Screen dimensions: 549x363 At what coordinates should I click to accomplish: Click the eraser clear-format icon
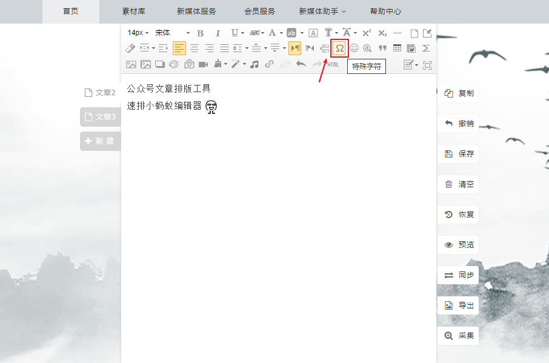(x=130, y=48)
